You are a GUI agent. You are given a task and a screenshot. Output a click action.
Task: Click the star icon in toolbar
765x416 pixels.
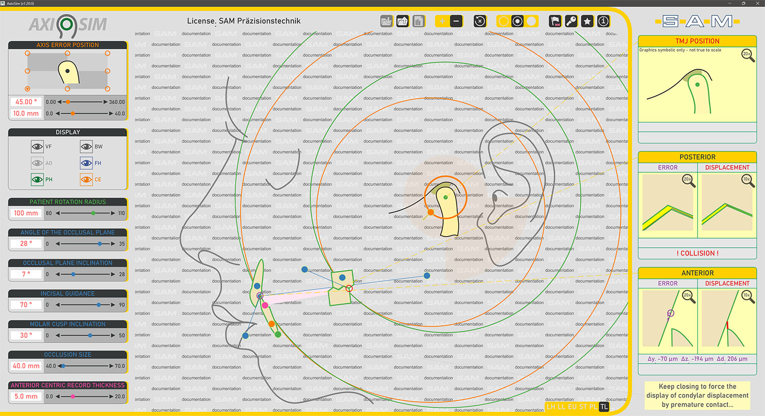[588, 21]
